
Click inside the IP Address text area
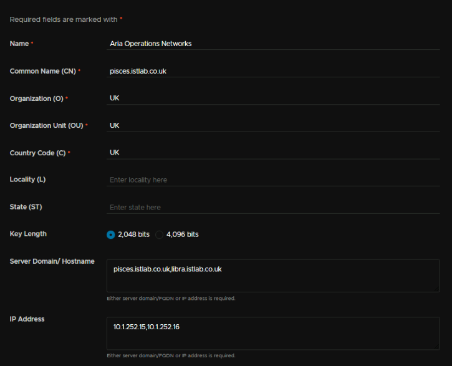click(273, 334)
